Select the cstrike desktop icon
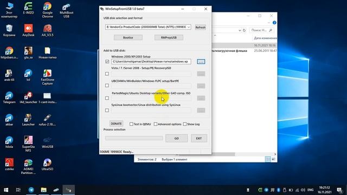This screenshot has width=347, height=195. (9, 165)
